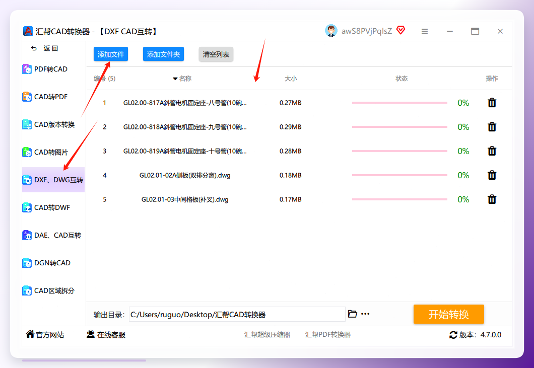This screenshot has height=368, width=534.
Task: Select file GL02.00-818A斜管电机固定座-九号管
Action: [x=185, y=127]
